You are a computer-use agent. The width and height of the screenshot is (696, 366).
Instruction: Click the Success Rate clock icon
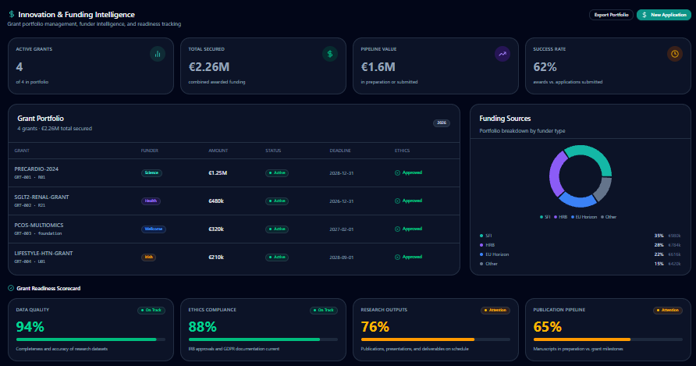point(675,54)
